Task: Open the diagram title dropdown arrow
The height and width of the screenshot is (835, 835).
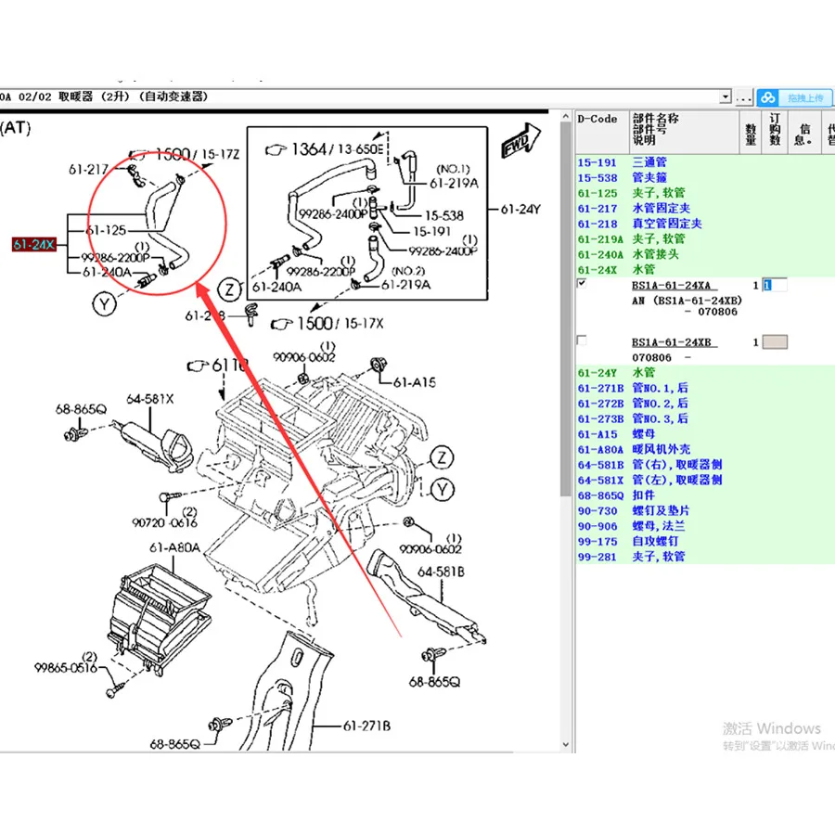Action: [726, 96]
